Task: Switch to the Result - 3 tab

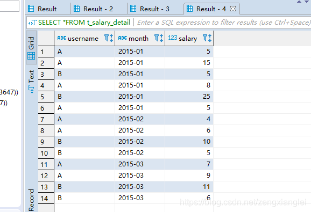Action: click(154, 9)
